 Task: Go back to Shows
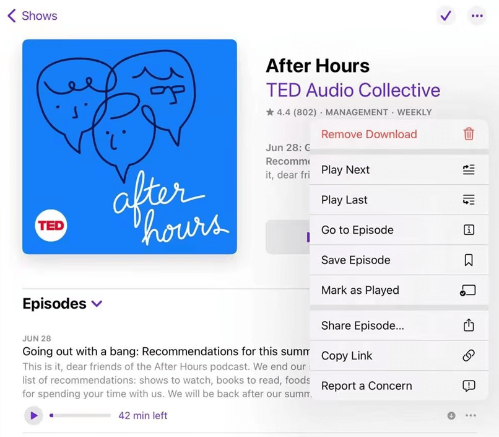(x=32, y=16)
